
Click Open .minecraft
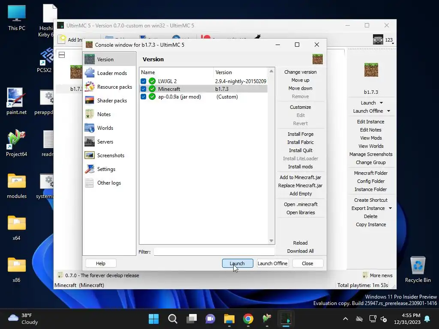pyautogui.click(x=301, y=204)
